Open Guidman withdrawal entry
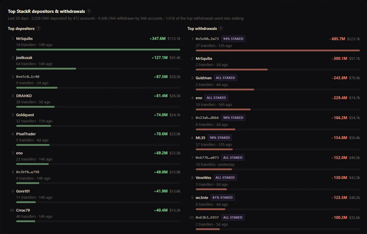Image resolution: width=367 pixels, height=234 pixels. (203, 78)
